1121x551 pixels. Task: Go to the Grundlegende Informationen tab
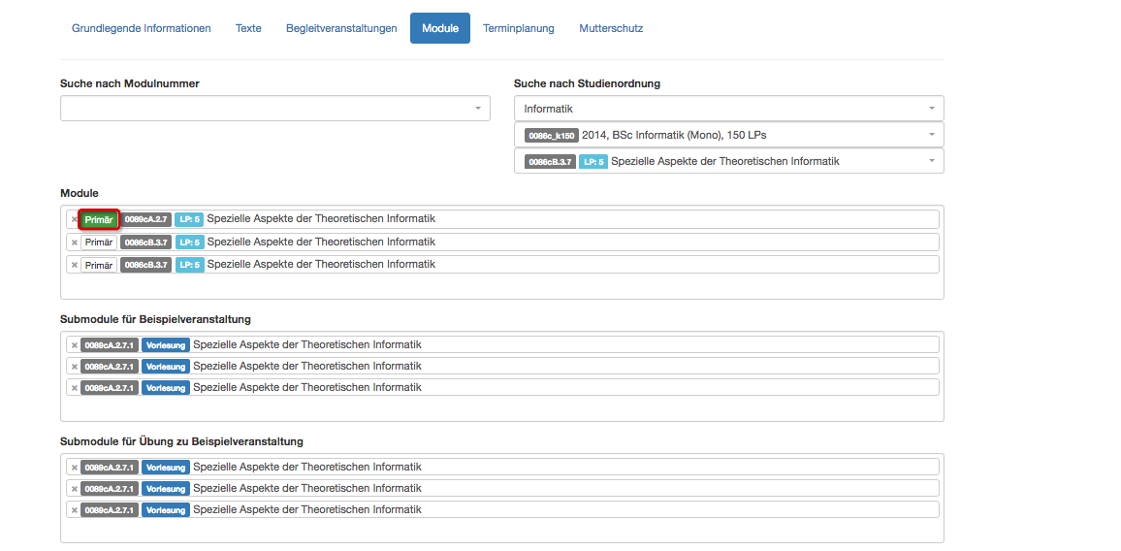coord(142,29)
